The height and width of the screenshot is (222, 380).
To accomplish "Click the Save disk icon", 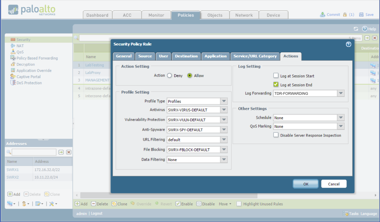I will [x=361, y=14].
